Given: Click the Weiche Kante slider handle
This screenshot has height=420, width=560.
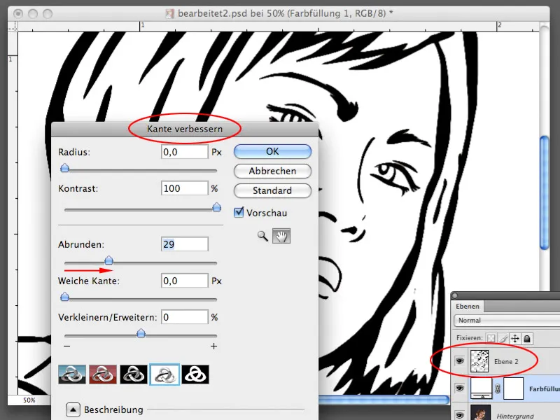Looking at the screenshot, I should [x=64, y=296].
